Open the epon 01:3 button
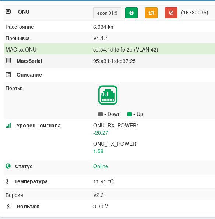 tap(107, 13)
